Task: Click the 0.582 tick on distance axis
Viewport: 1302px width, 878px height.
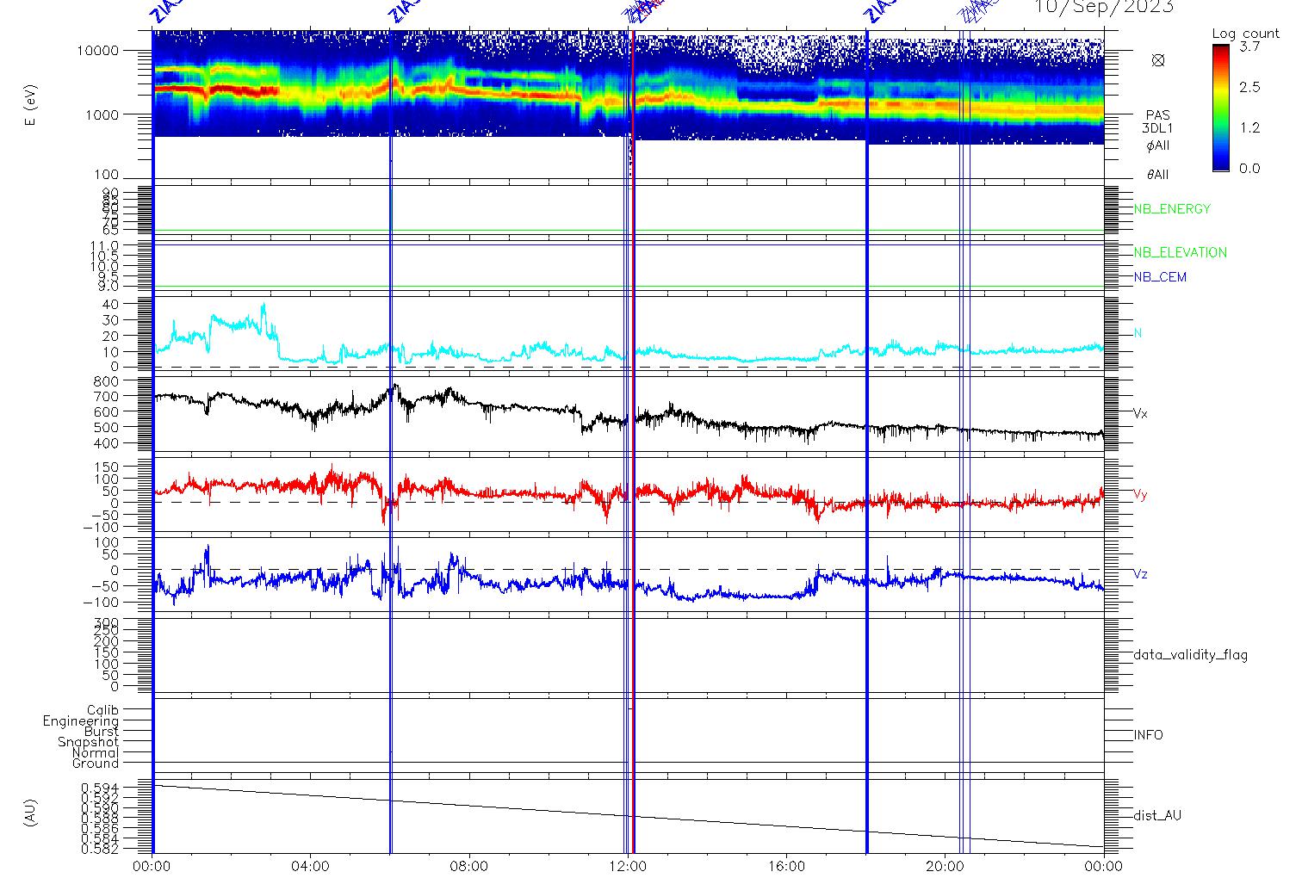Action: tap(100, 850)
